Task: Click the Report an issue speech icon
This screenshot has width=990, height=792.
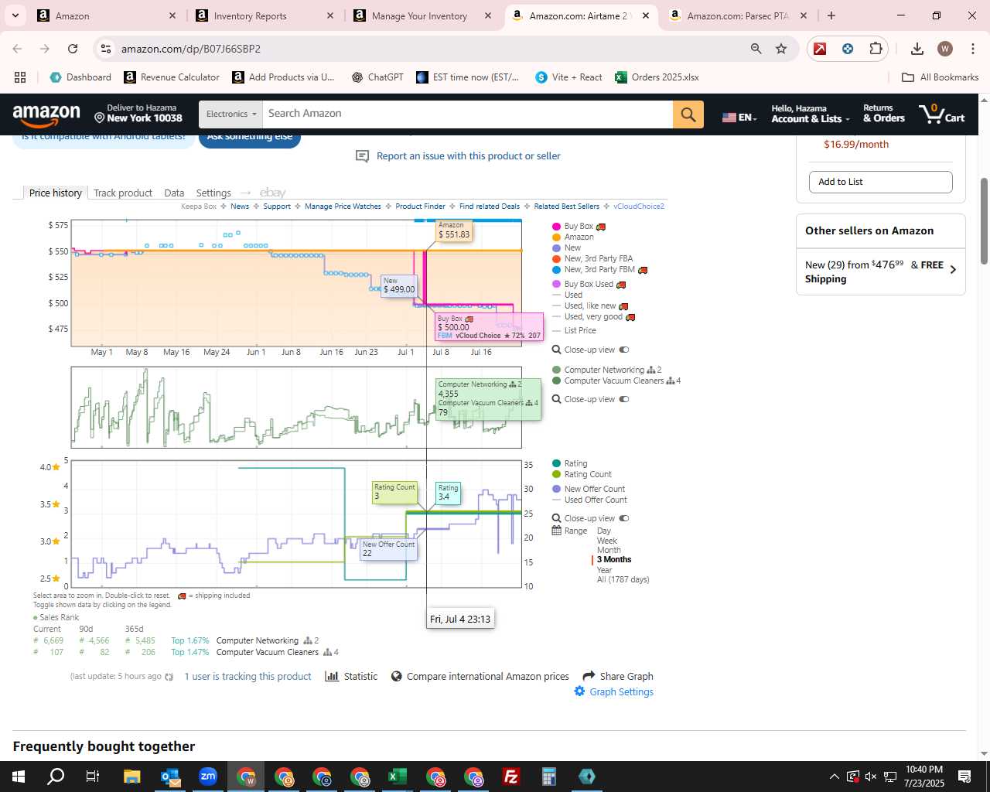Action: coord(362,156)
